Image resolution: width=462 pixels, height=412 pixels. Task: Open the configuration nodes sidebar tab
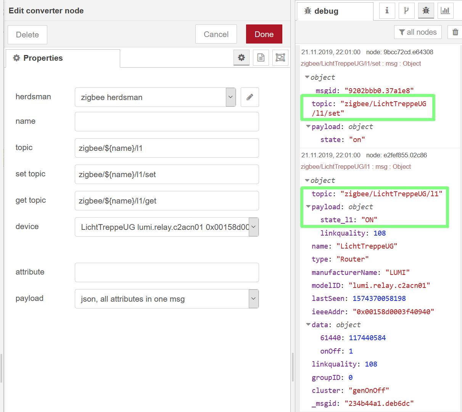click(x=406, y=10)
